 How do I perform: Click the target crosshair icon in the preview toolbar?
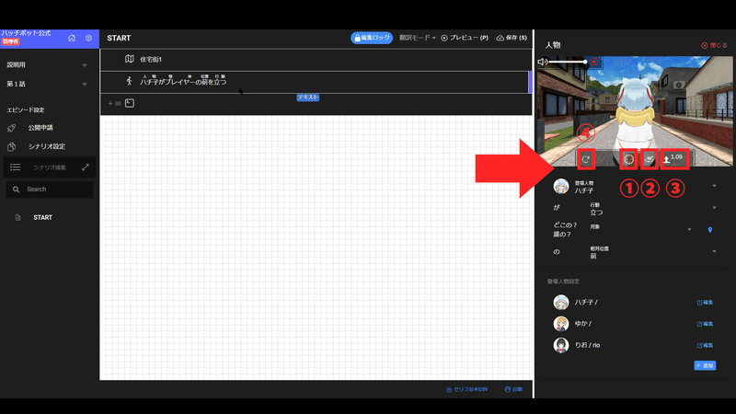pos(629,159)
